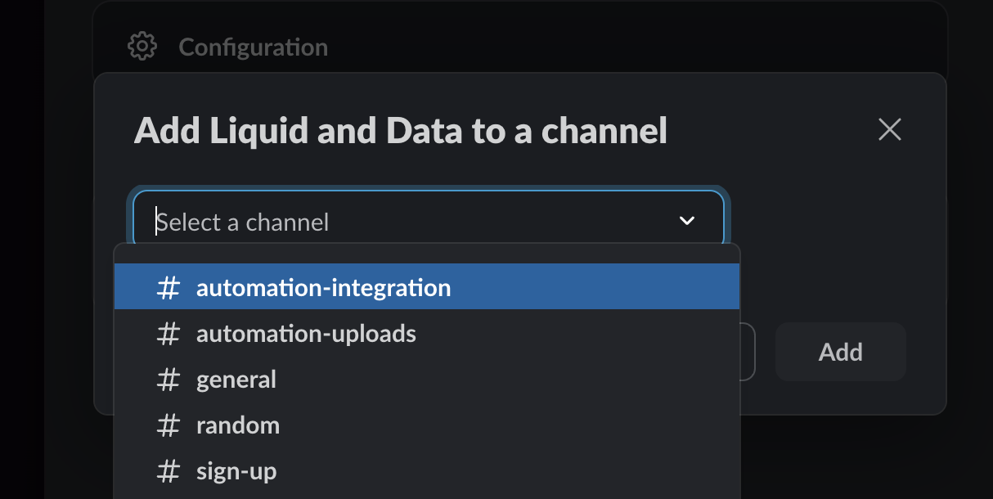The image size is (993, 499).
Task: Click the hash icon next to random
Action: pos(168,425)
